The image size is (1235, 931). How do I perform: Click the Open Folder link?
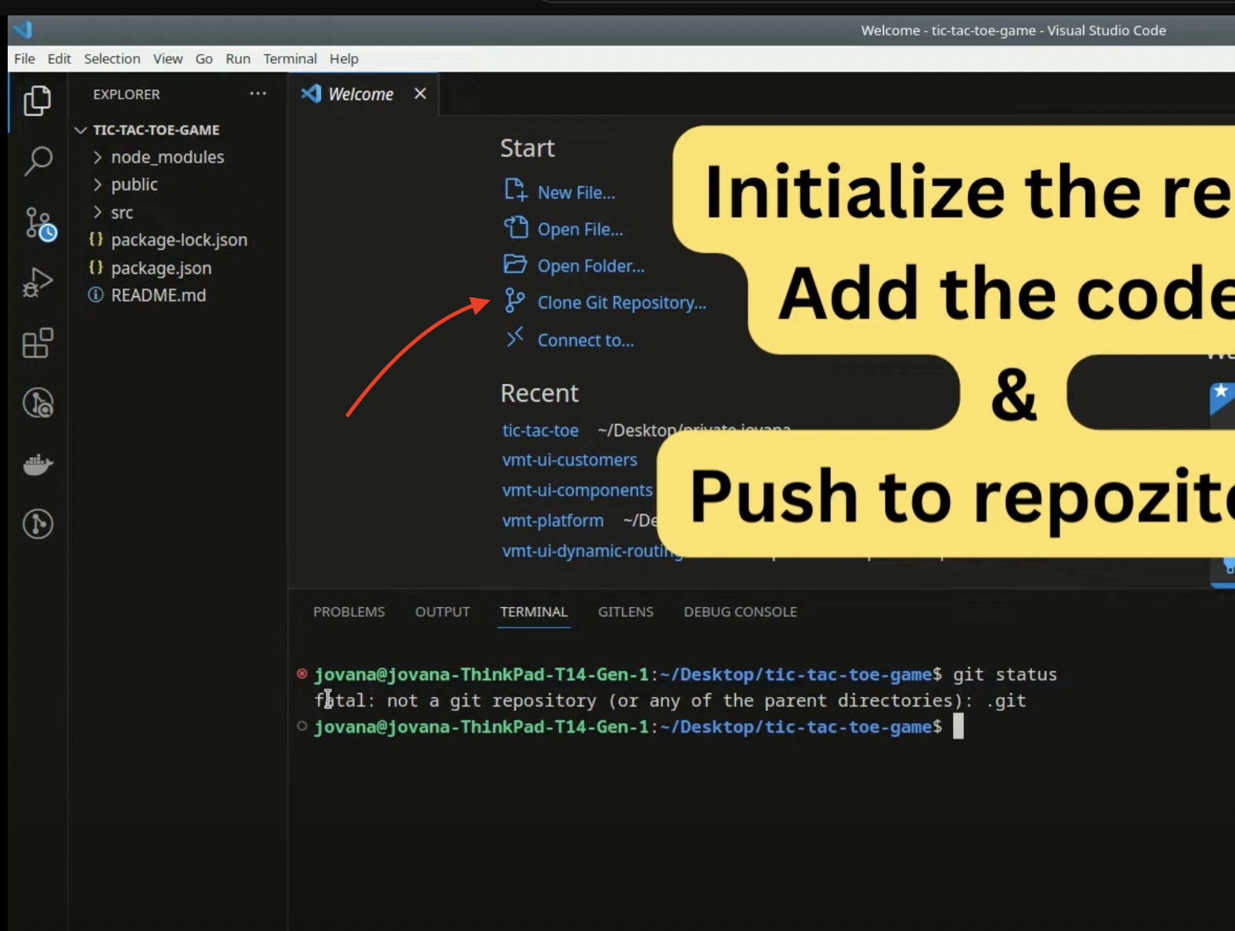[591, 266]
